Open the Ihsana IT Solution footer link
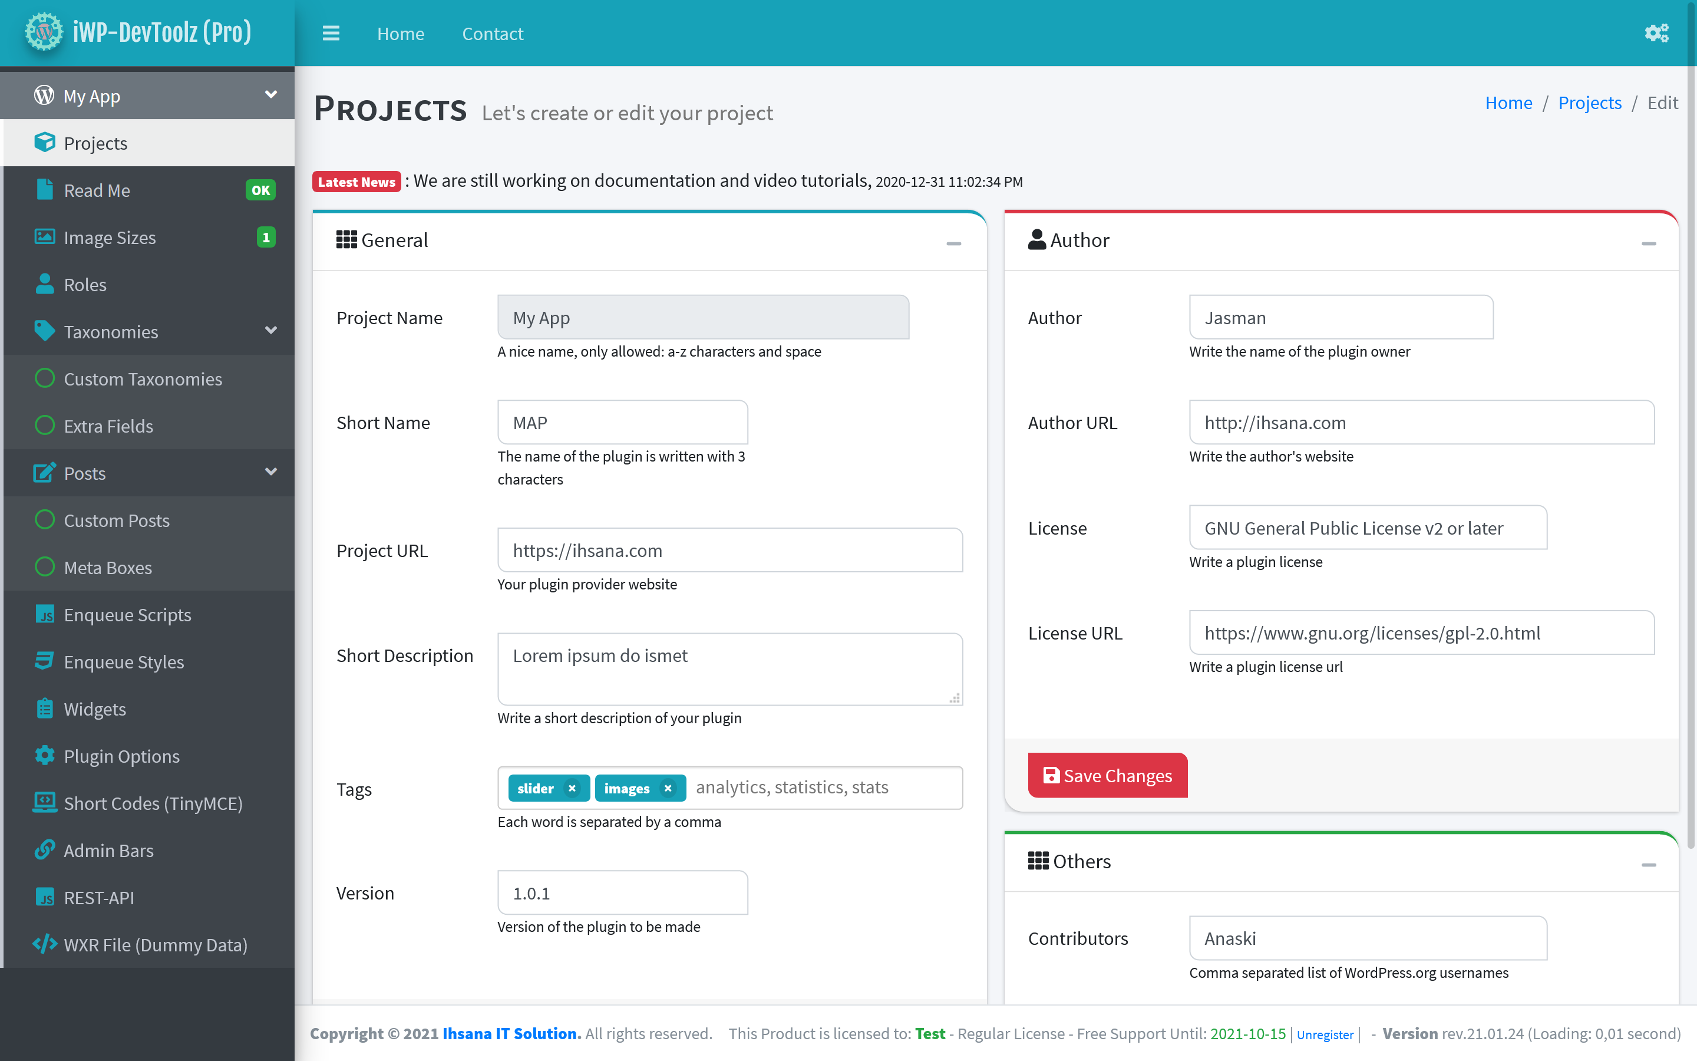 [x=511, y=1033]
